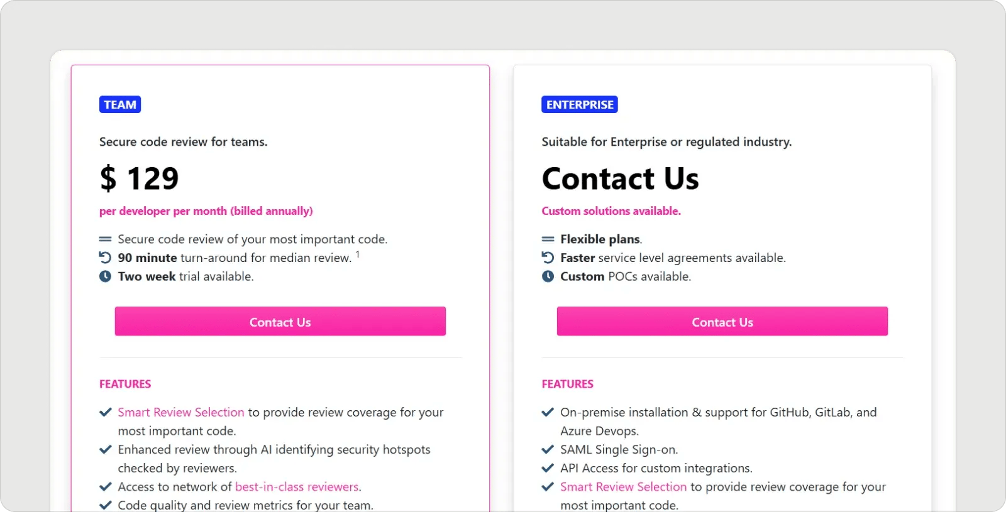The image size is (1006, 512).
Task: Click the checkmark beside Enhanced review through AI
Action: [104, 449]
